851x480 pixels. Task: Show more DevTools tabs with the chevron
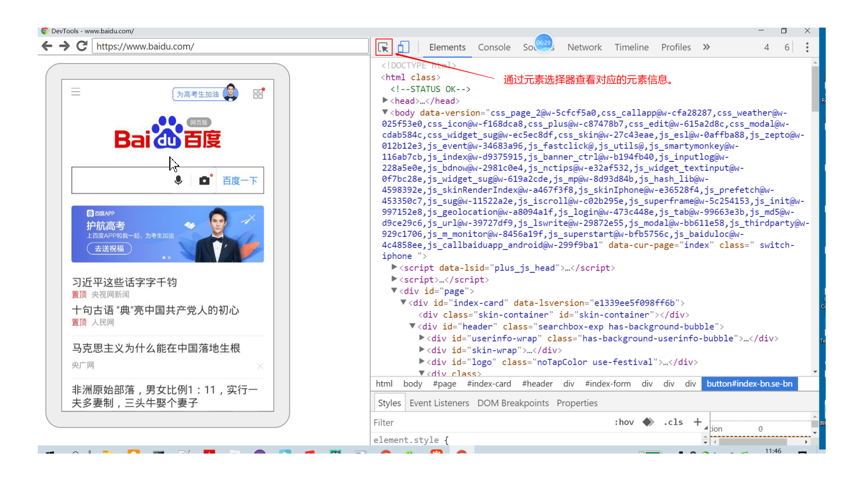click(706, 47)
